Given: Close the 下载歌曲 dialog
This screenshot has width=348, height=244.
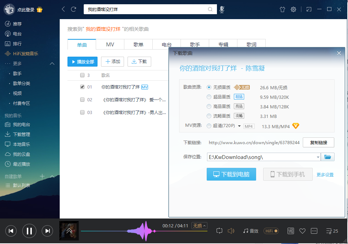Looking at the screenshot, I should [x=339, y=53].
